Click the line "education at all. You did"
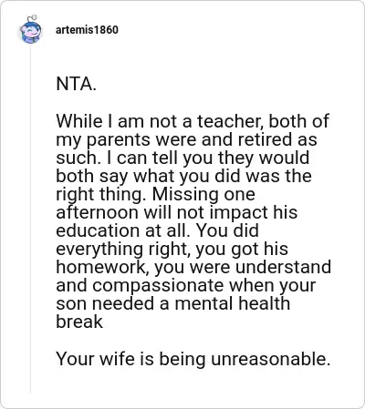The image size is (365, 409). (x=157, y=230)
